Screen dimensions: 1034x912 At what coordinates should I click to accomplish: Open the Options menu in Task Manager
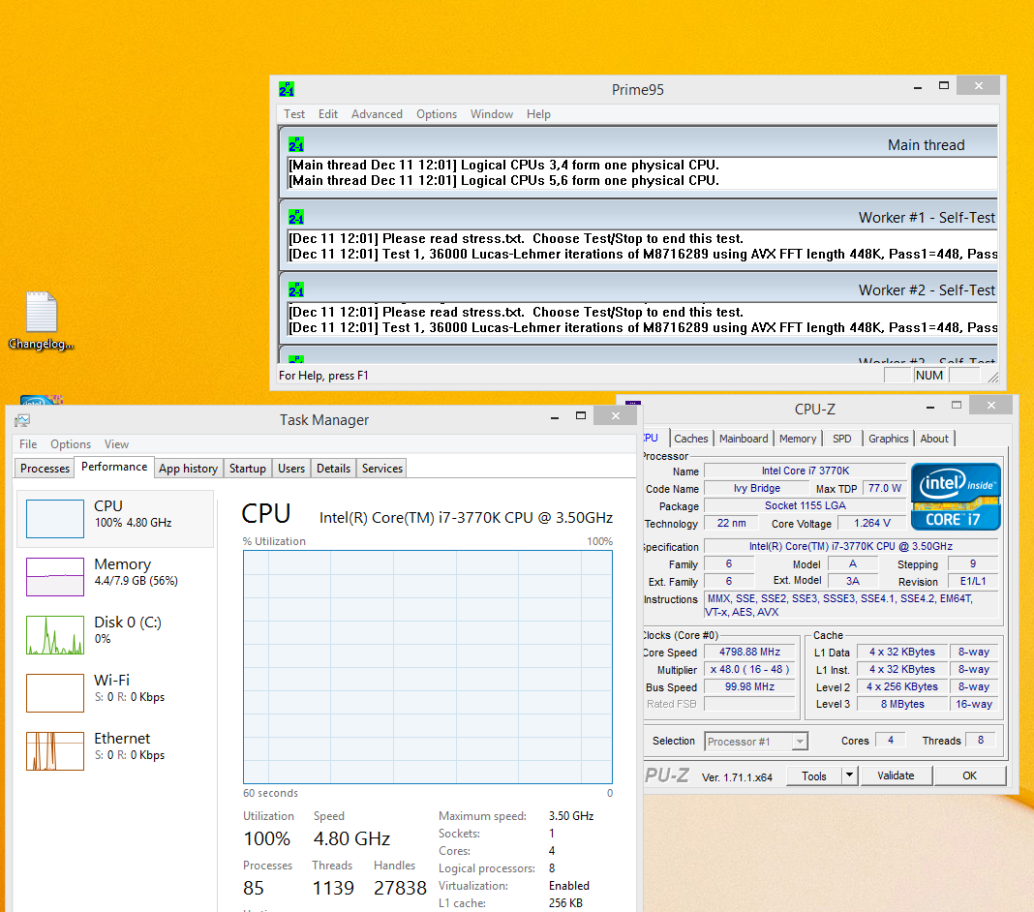[71, 443]
